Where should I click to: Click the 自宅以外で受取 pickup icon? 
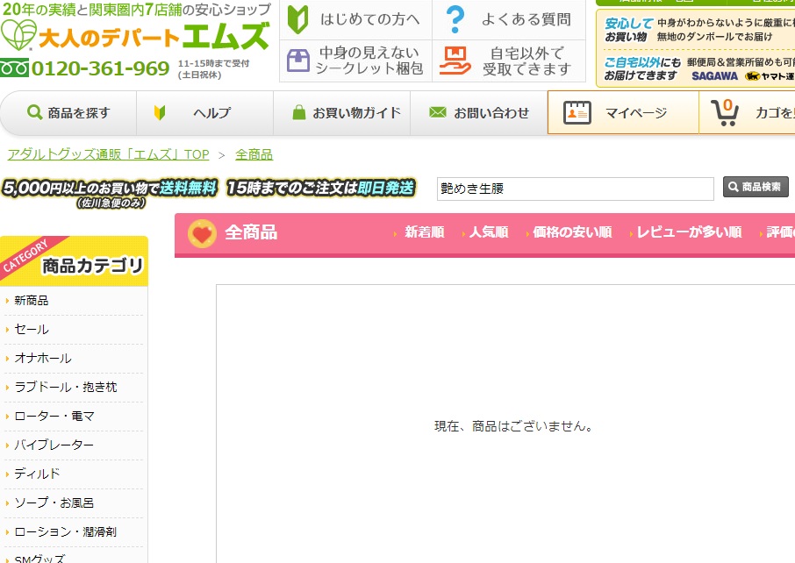455,61
